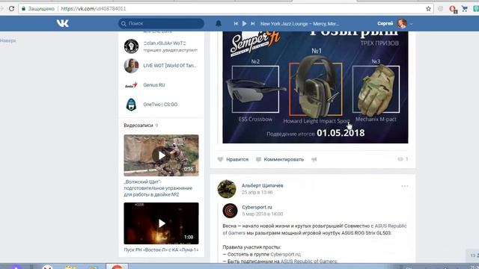Open the shopping cart extension icon

(464, 8)
